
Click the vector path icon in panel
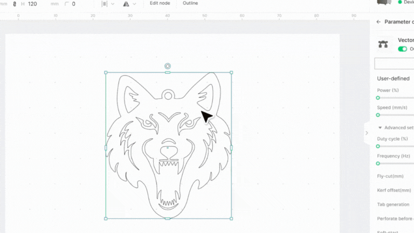click(383, 44)
